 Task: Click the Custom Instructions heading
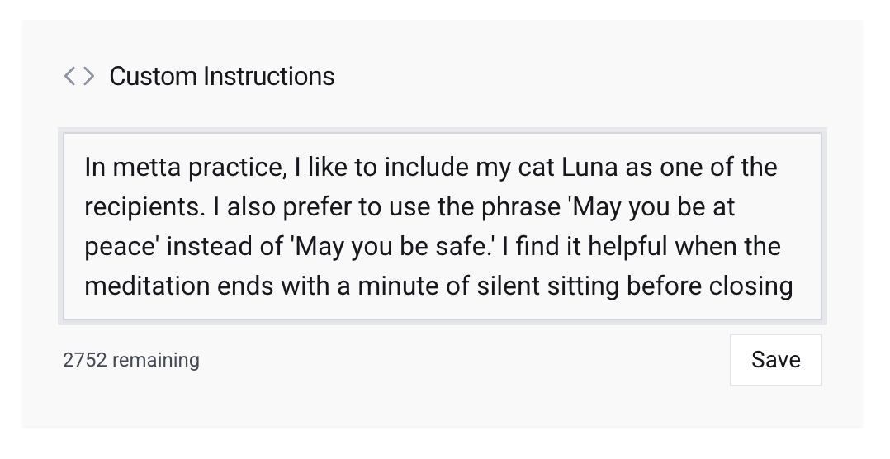point(221,77)
